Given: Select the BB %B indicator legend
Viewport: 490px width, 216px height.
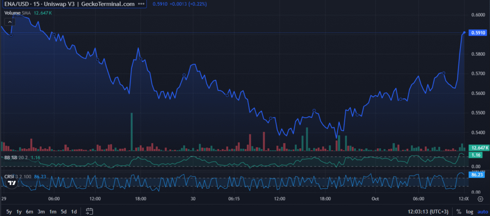Looking at the screenshot, I should click(x=11, y=157).
